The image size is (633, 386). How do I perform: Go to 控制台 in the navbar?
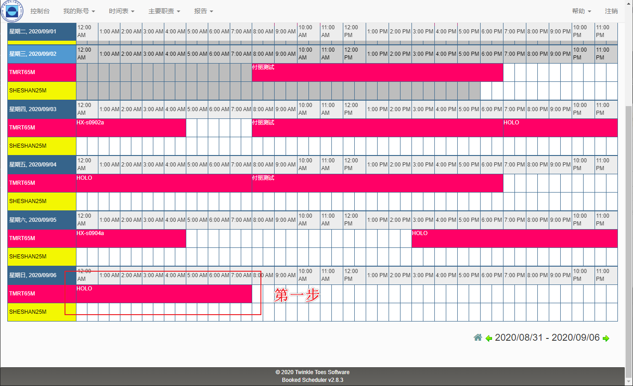tap(40, 11)
